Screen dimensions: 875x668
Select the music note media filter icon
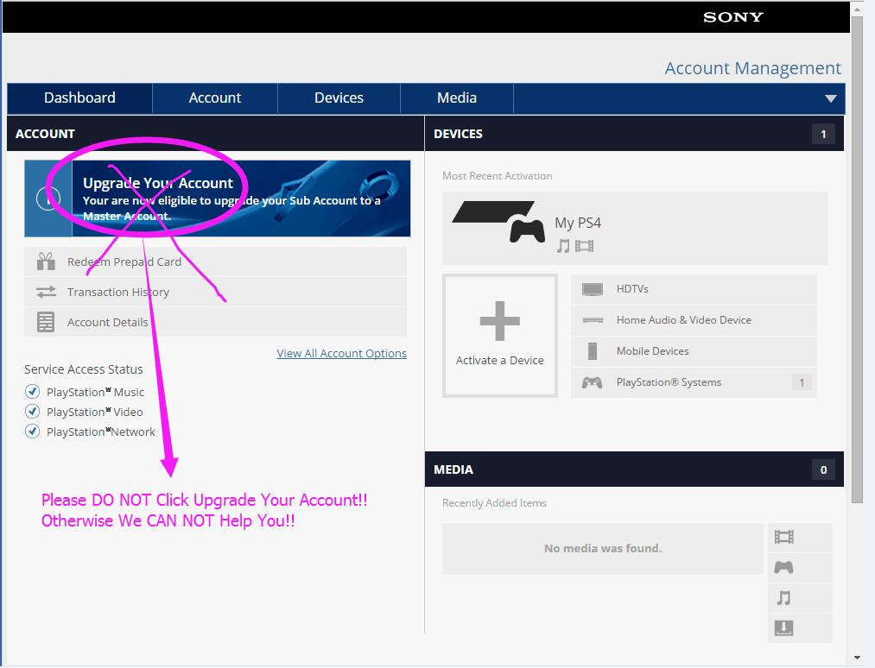coord(784,598)
